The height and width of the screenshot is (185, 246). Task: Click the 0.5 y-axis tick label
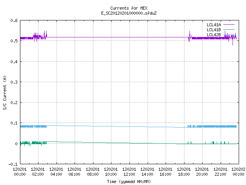point(14,41)
